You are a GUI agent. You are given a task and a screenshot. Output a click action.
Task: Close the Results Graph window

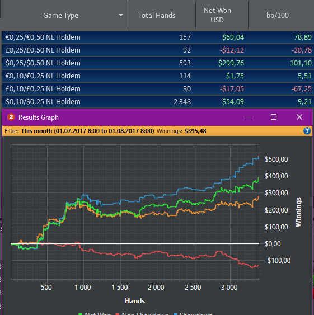tap(299, 117)
